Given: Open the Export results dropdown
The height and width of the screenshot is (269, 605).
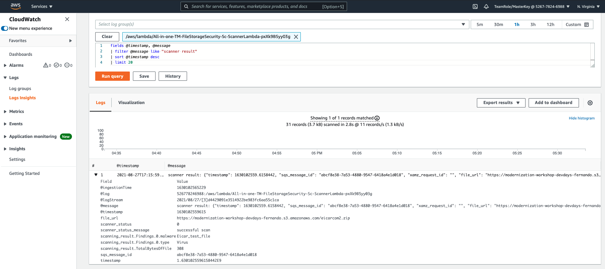Looking at the screenshot, I should tap(501, 103).
